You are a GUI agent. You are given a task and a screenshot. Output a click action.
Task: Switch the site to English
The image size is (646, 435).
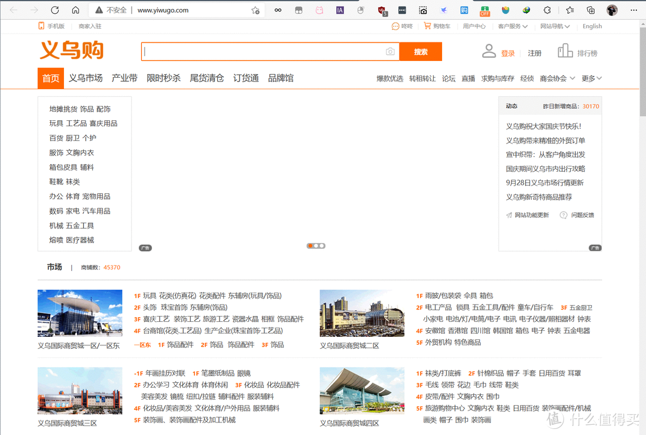tap(592, 26)
